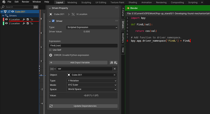Lock the Z Location channel

pyautogui.click(x=31, y=23)
